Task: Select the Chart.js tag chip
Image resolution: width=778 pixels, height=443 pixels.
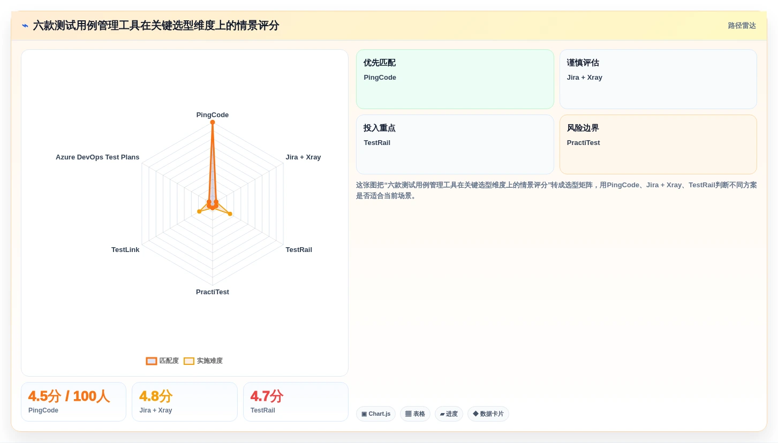Action: pyautogui.click(x=376, y=414)
